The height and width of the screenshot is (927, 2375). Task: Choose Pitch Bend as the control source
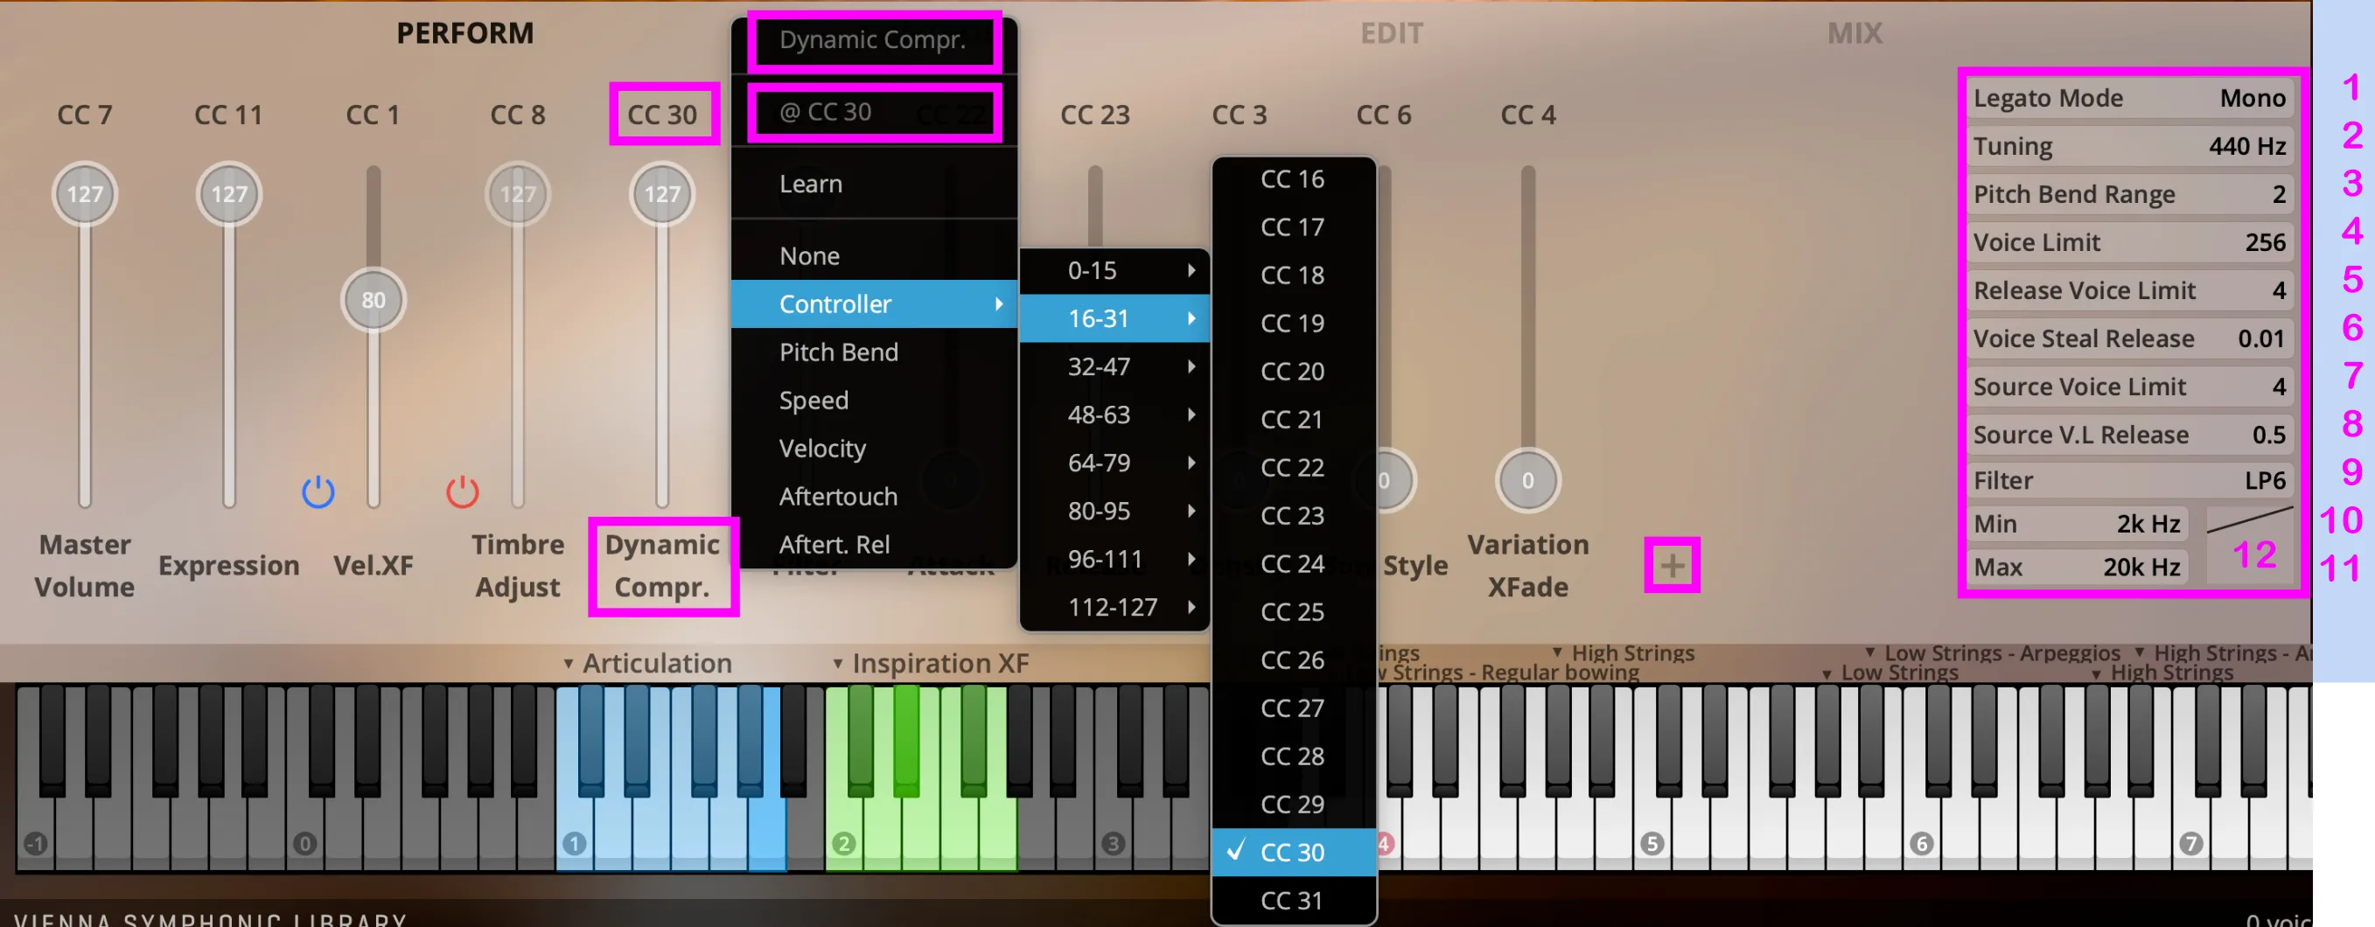[838, 352]
